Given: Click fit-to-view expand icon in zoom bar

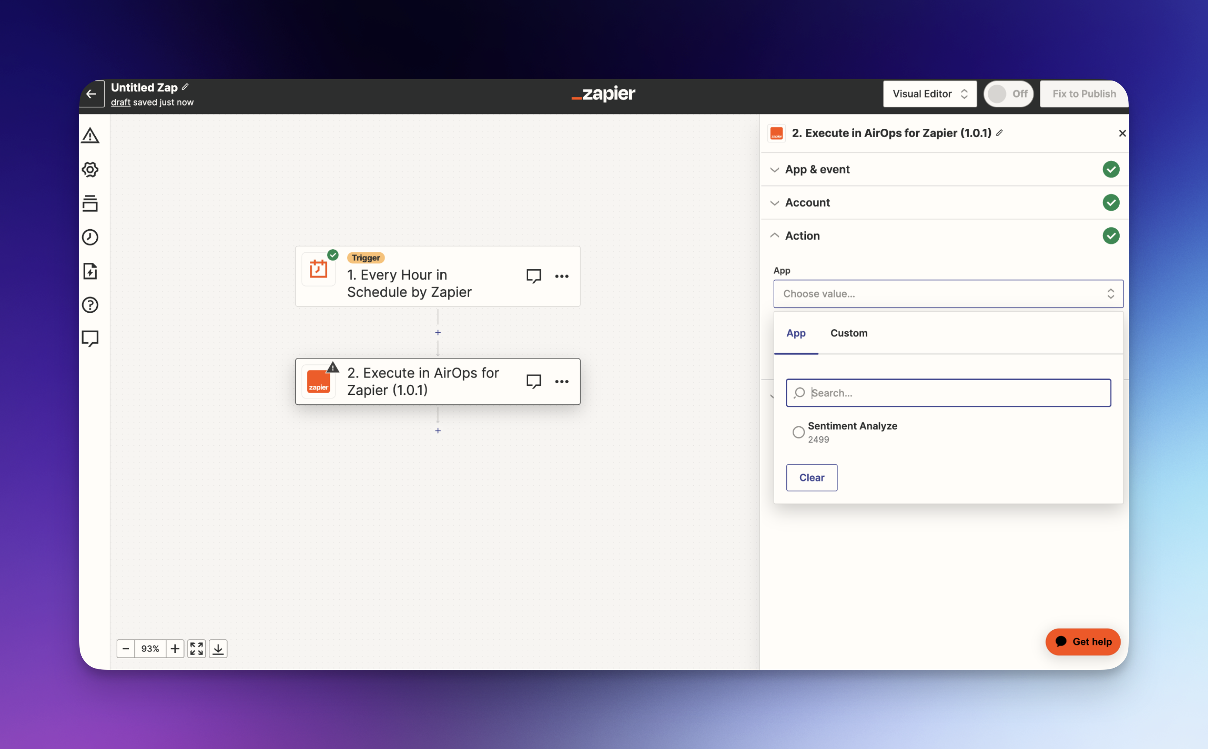Looking at the screenshot, I should coord(196,649).
